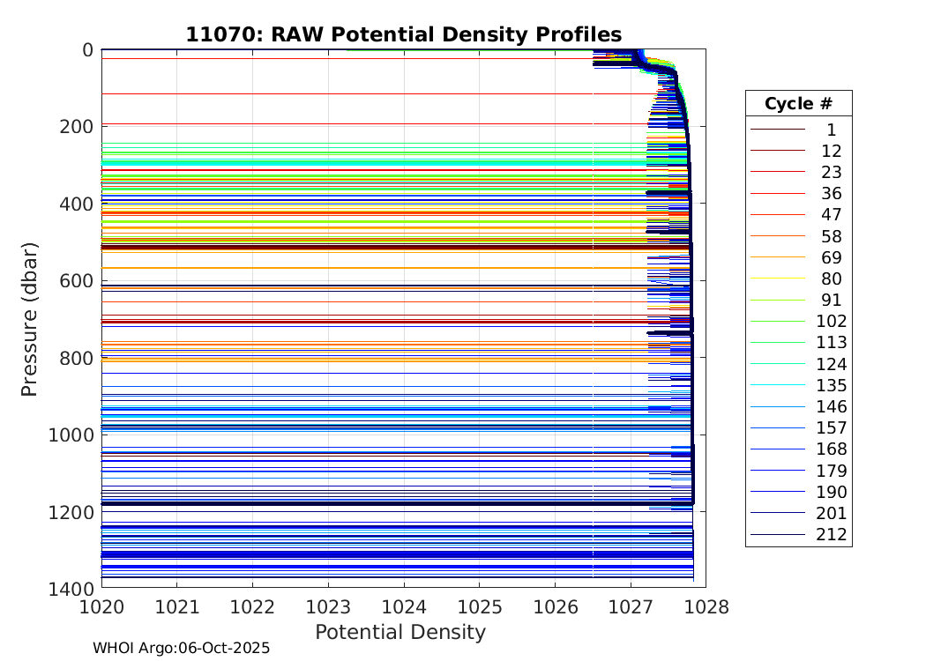Image resolution: width=926 pixels, height=661 pixels.
Task: Click the legend line swatch for cycle 23
Action: 777,172
